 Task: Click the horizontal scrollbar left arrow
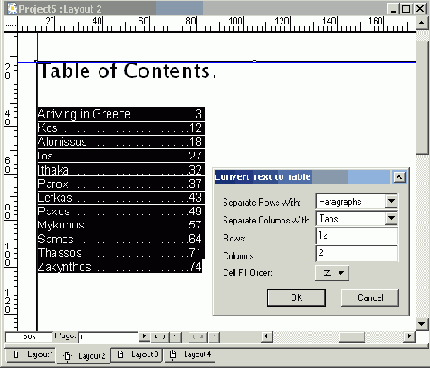[266, 336]
